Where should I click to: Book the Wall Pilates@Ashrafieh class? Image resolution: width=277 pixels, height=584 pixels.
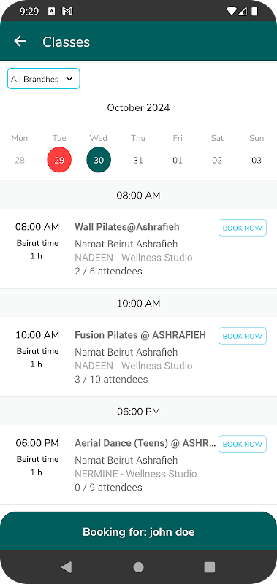pyautogui.click(x=243, y=228)
